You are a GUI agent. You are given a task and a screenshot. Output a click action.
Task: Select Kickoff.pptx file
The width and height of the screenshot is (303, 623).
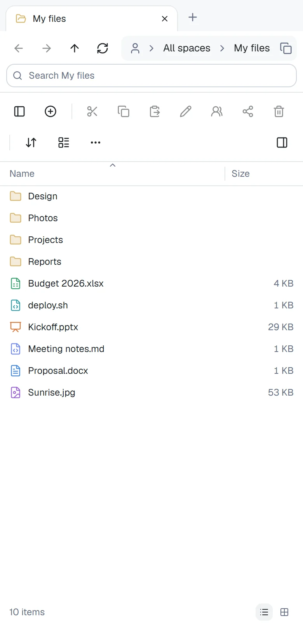(x=151, y=327)
